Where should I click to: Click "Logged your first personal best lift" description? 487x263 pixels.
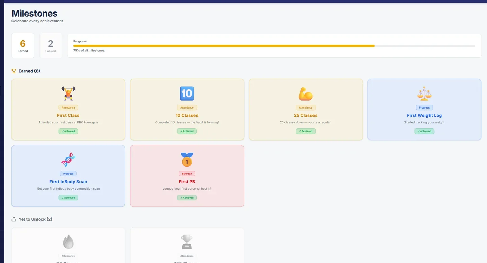click(x=187, y=189)
